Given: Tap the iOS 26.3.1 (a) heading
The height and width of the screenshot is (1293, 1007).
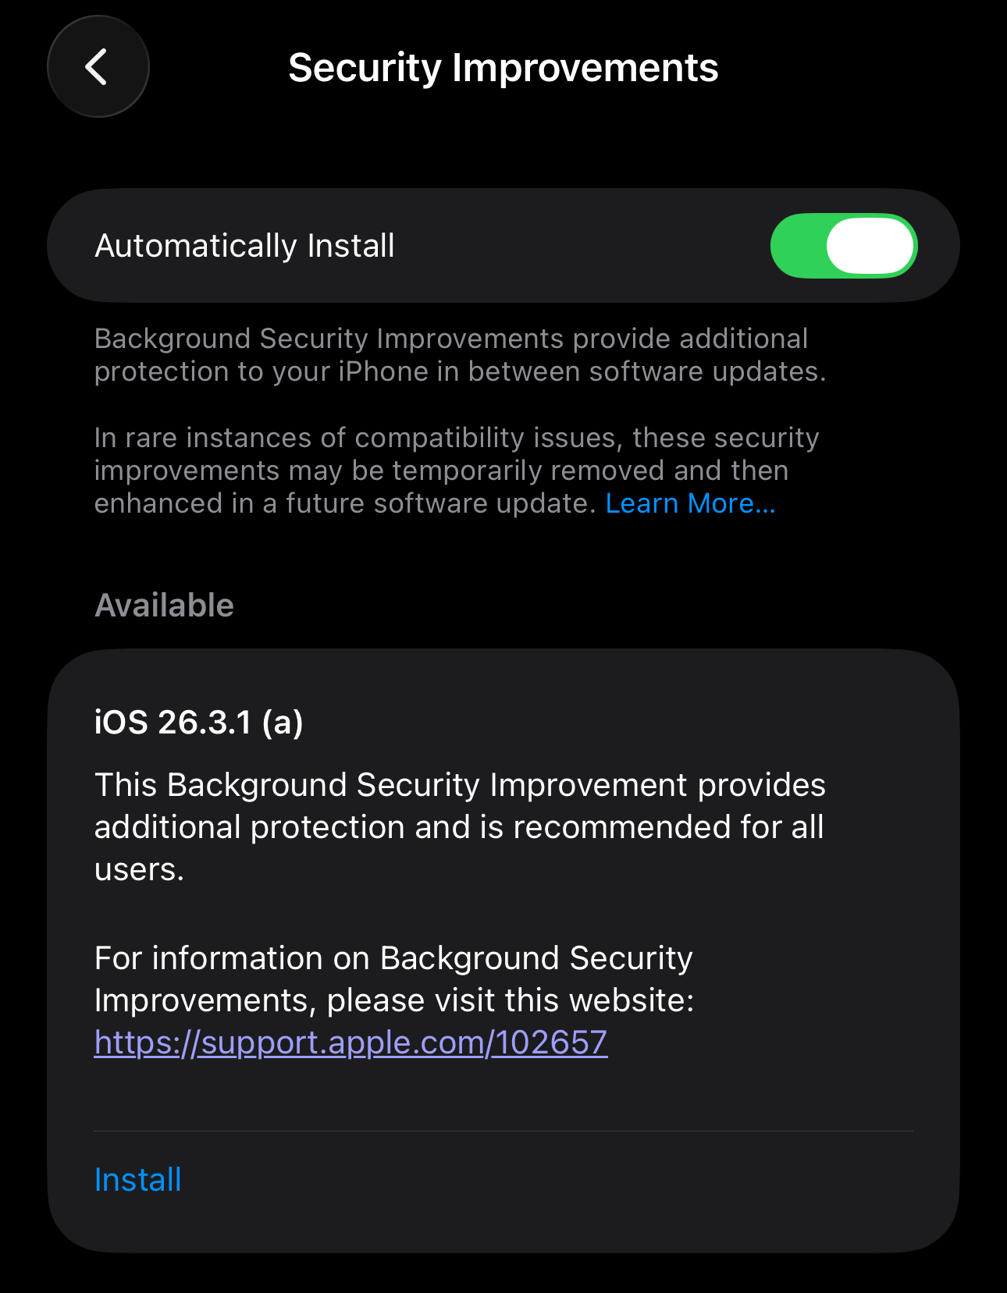Looking at the screenshot, I should coord(198,723).
